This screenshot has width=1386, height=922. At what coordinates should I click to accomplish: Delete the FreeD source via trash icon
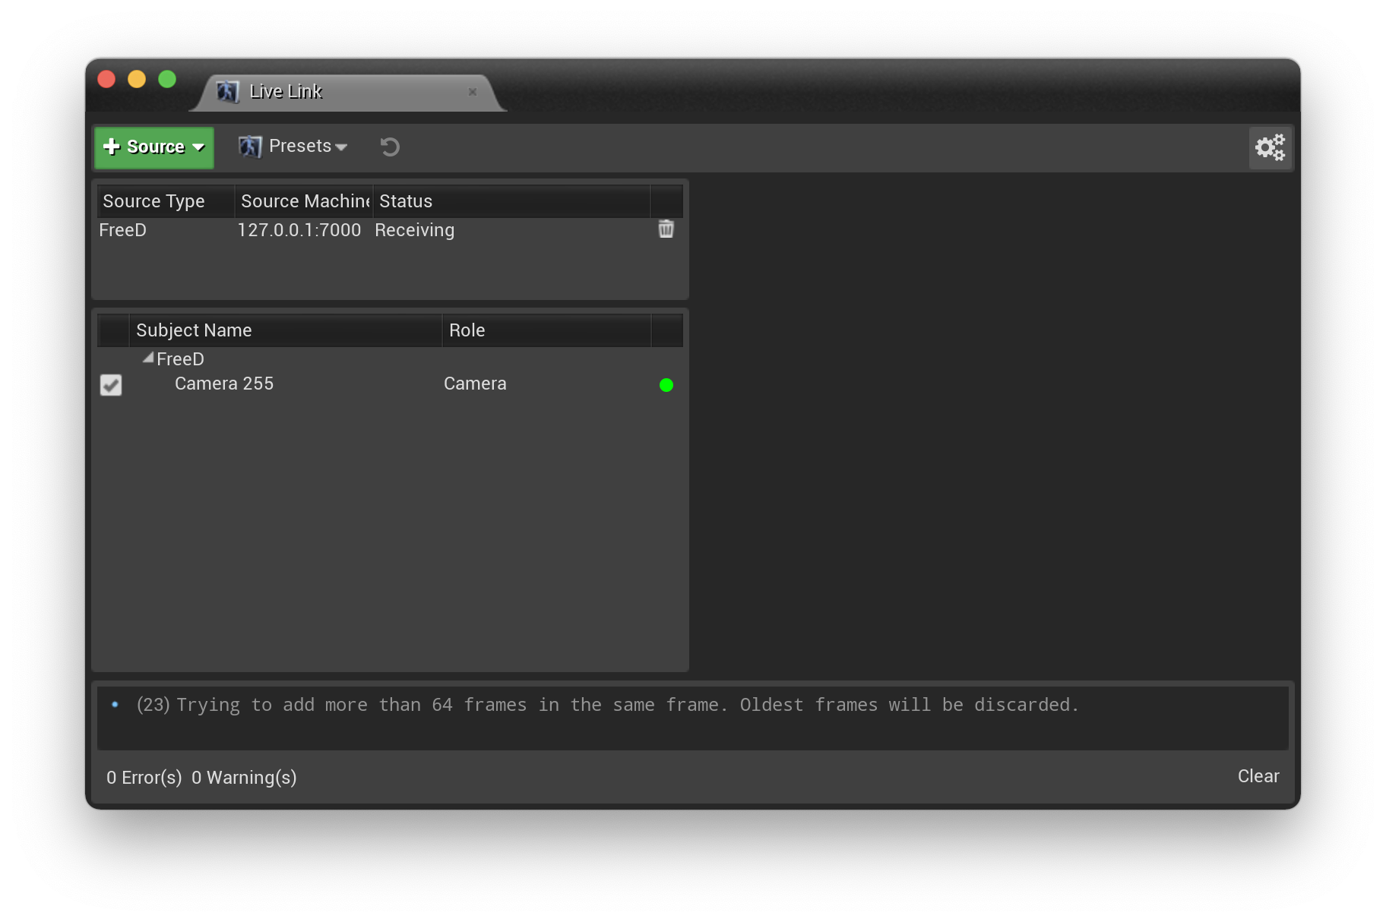(x=666, y=229)
